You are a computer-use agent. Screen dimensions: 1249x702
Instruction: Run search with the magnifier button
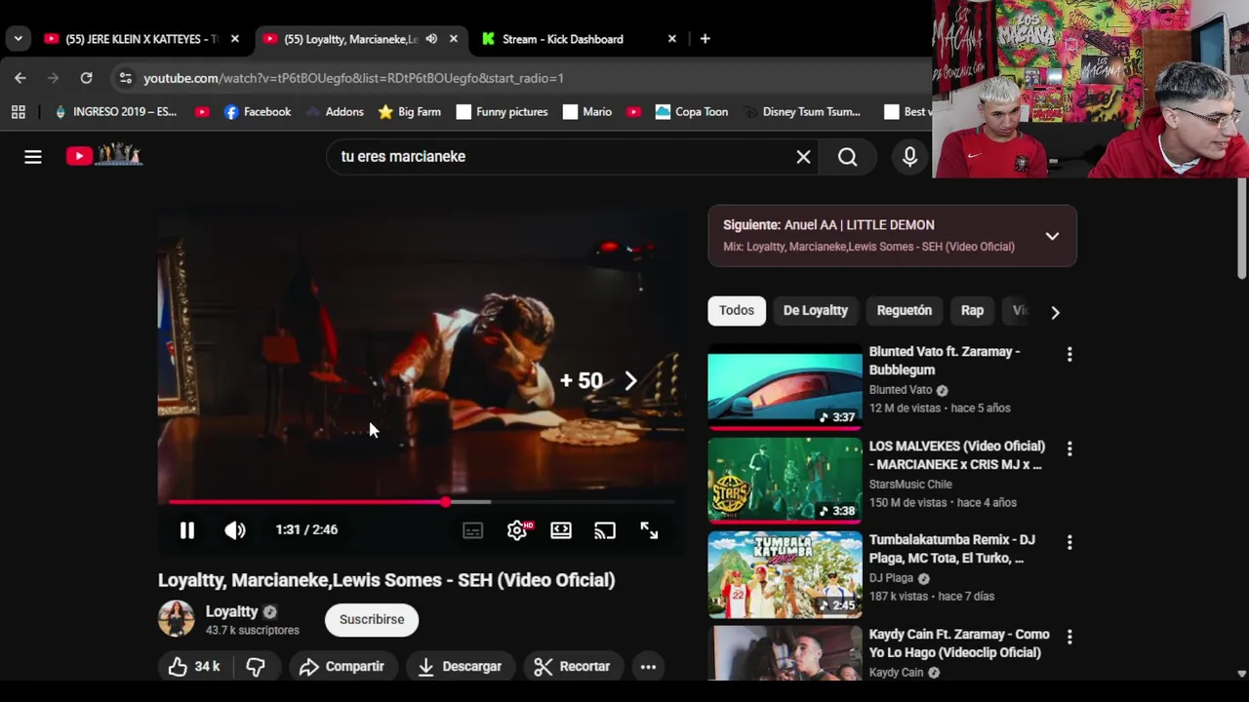click(847, 156)
